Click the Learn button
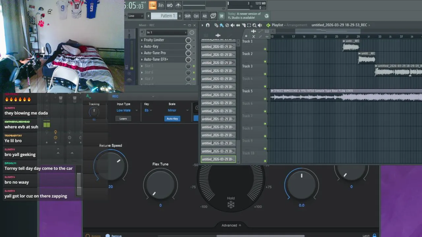 pos(123,118)
